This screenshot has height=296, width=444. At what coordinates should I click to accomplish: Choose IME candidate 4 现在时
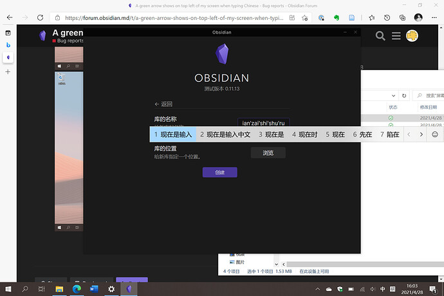coord(304,134)
